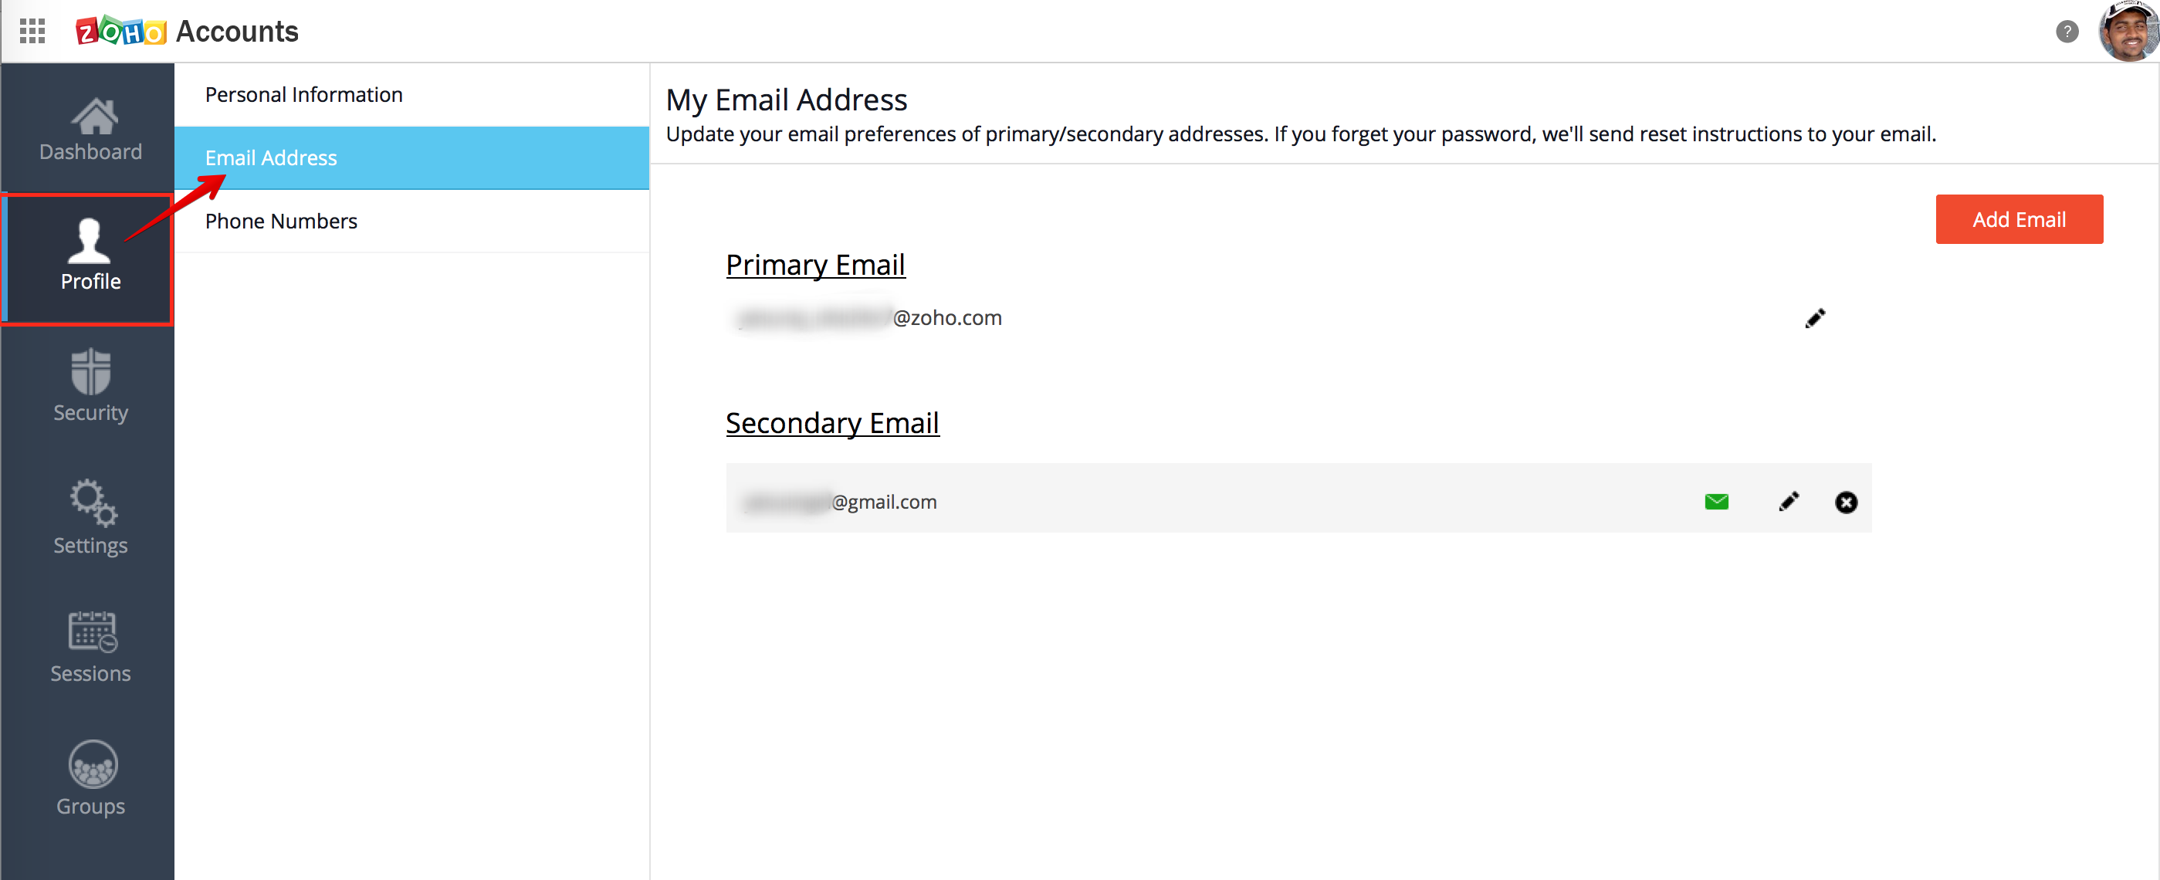Open the Security section
Image resolution: width=2160 pixels, height=880 pixels.
point(90,387)
